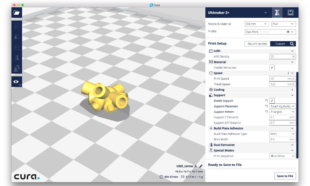Switch to Recommended print setup

coord(257,44)
